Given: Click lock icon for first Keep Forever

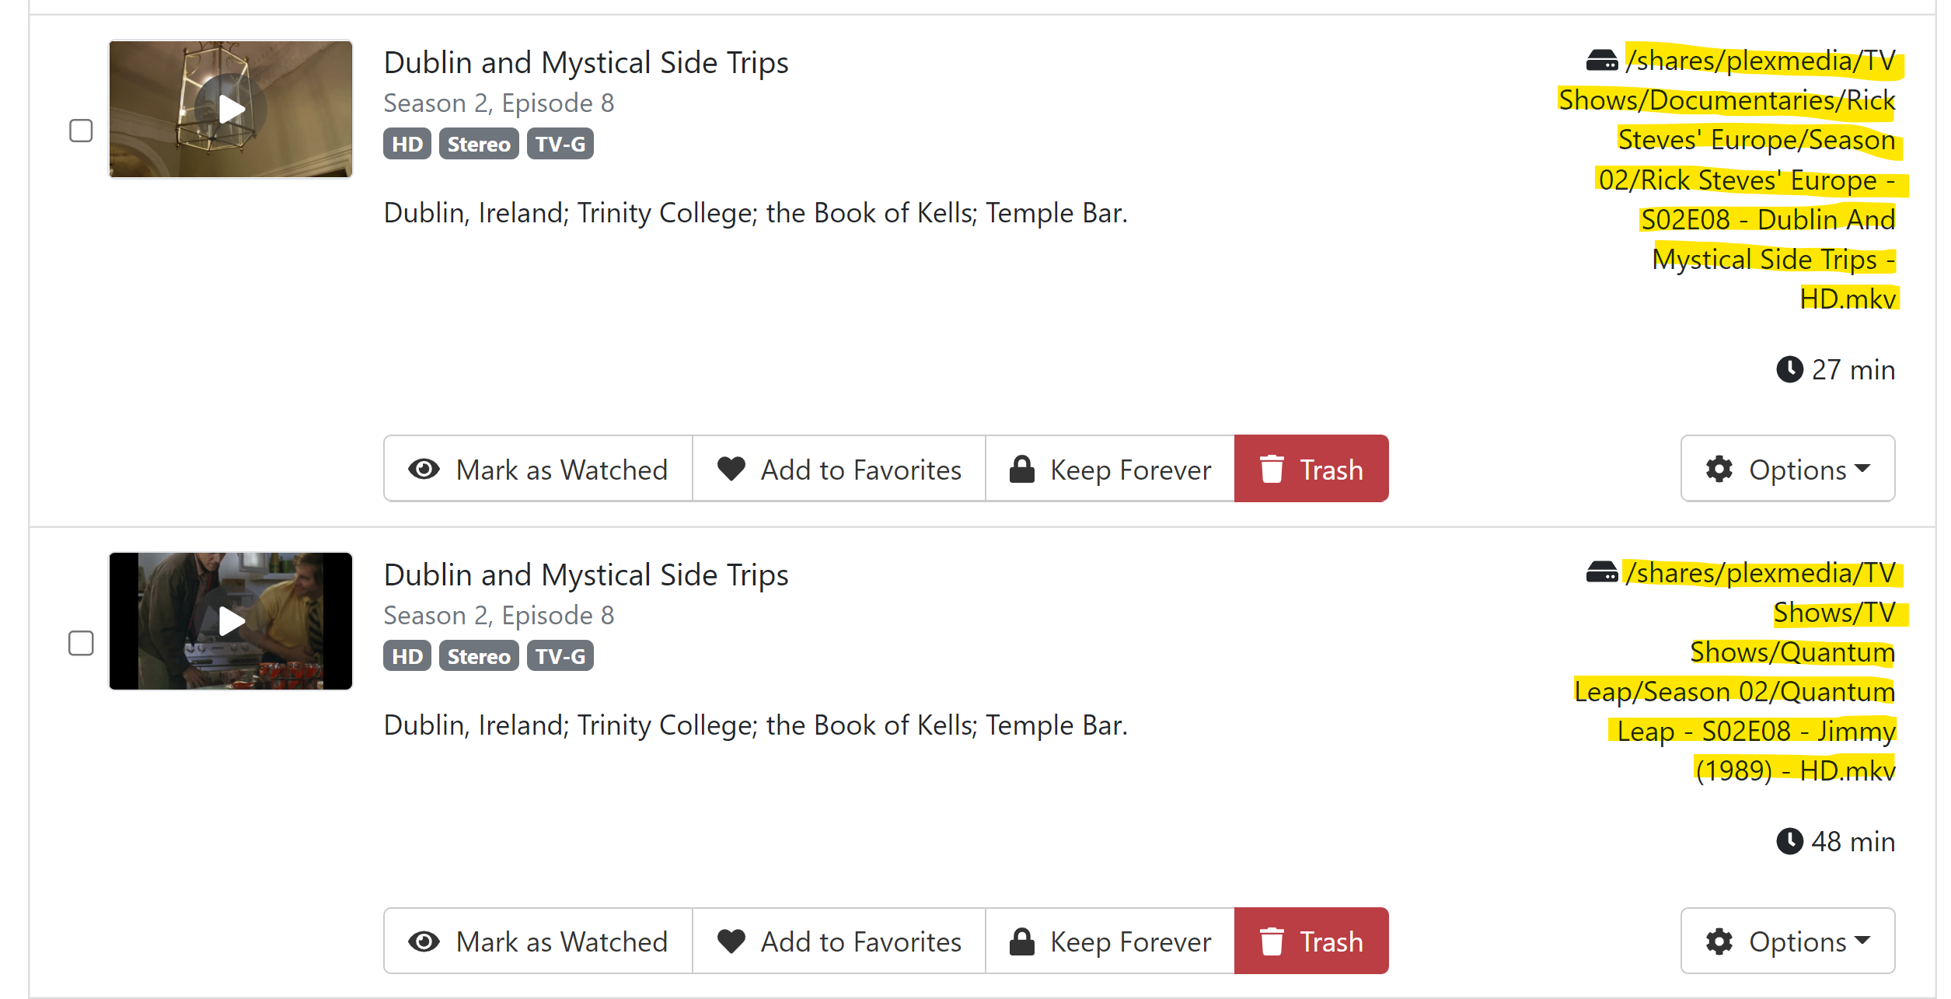Looking at the screenshot, I should coord(1021,469).
